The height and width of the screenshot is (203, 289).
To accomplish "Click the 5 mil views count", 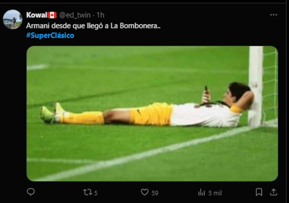I will coord(215,193).
